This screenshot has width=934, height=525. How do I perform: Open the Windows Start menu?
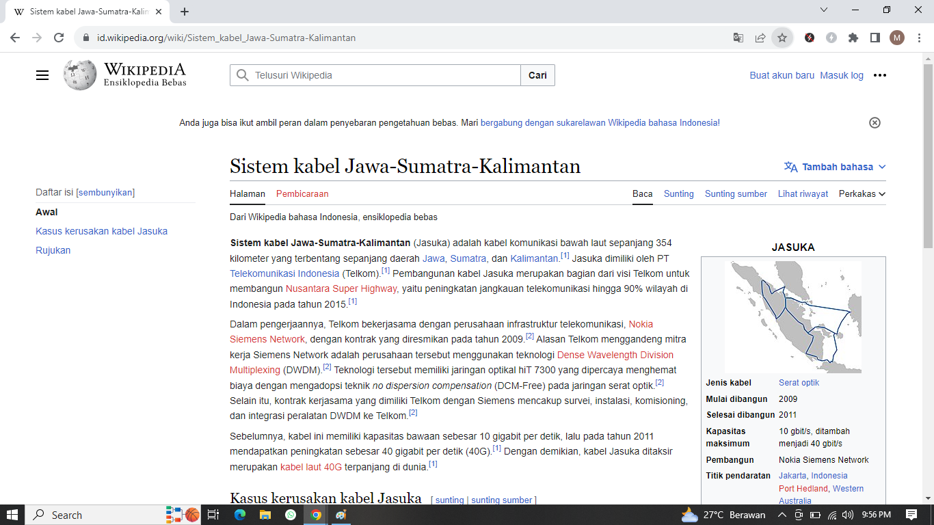tap(12, 515)
